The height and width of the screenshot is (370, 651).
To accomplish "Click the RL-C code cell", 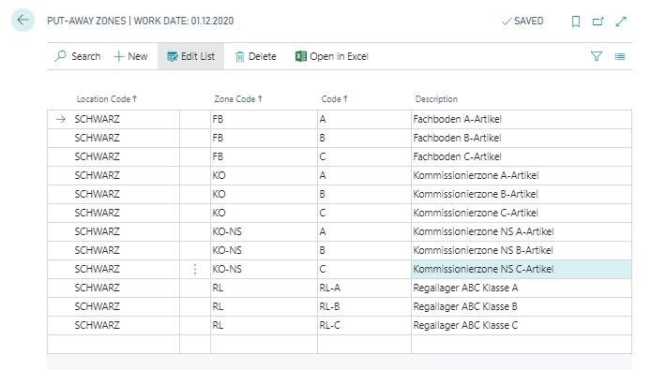I will [364, 325].
